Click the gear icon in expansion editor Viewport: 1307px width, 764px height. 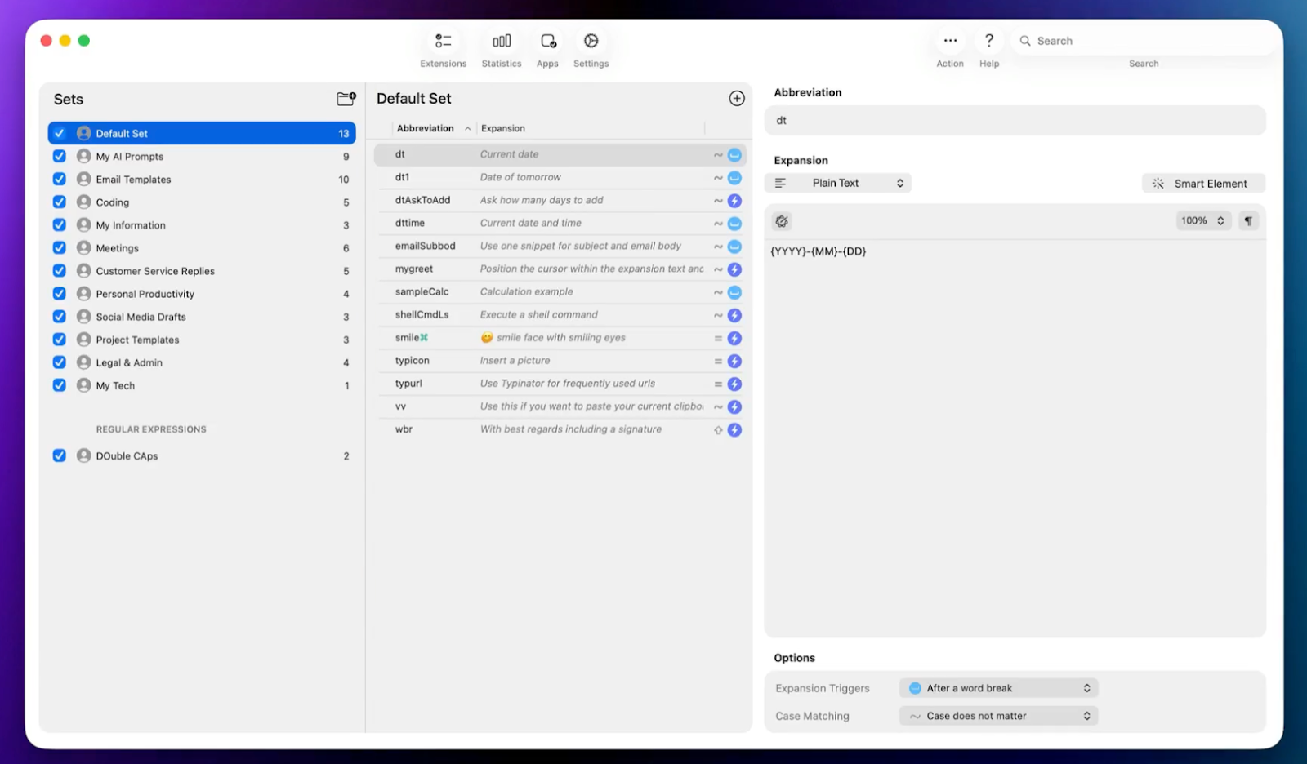(x=782, y=221)
